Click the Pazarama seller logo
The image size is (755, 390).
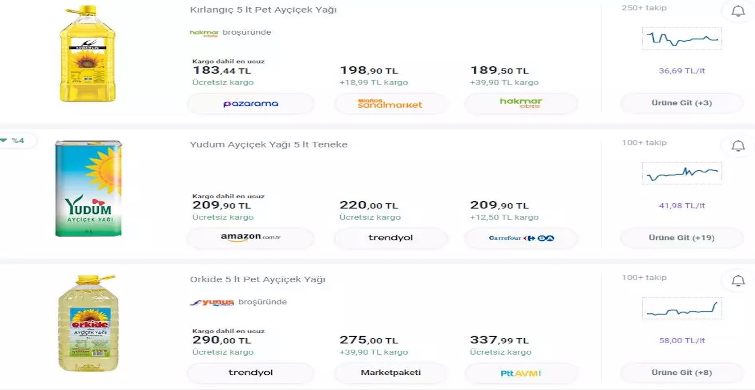point(250,103)
